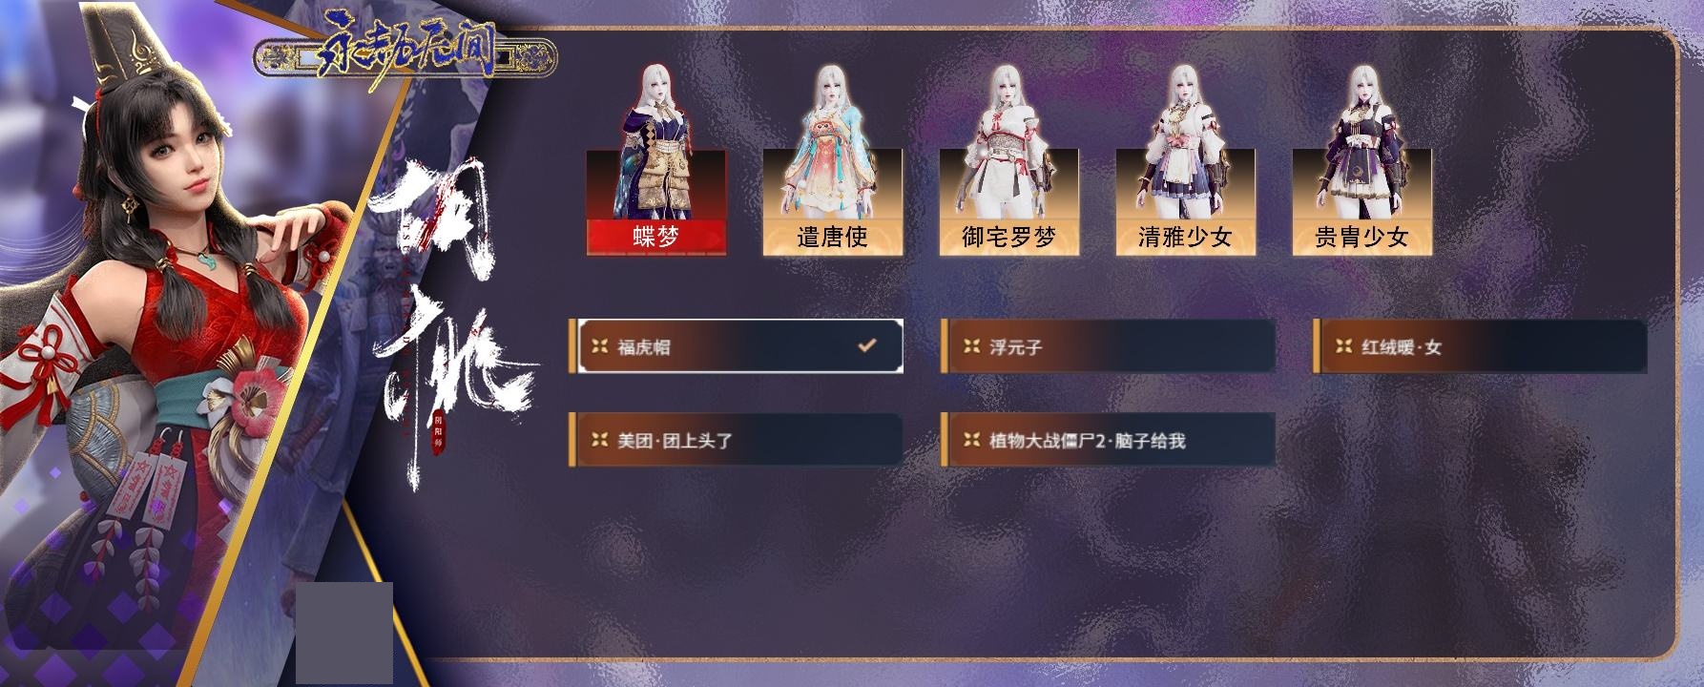Choose 植物大战僵尸2·脑子给我 accessory

click(1108, 440)
